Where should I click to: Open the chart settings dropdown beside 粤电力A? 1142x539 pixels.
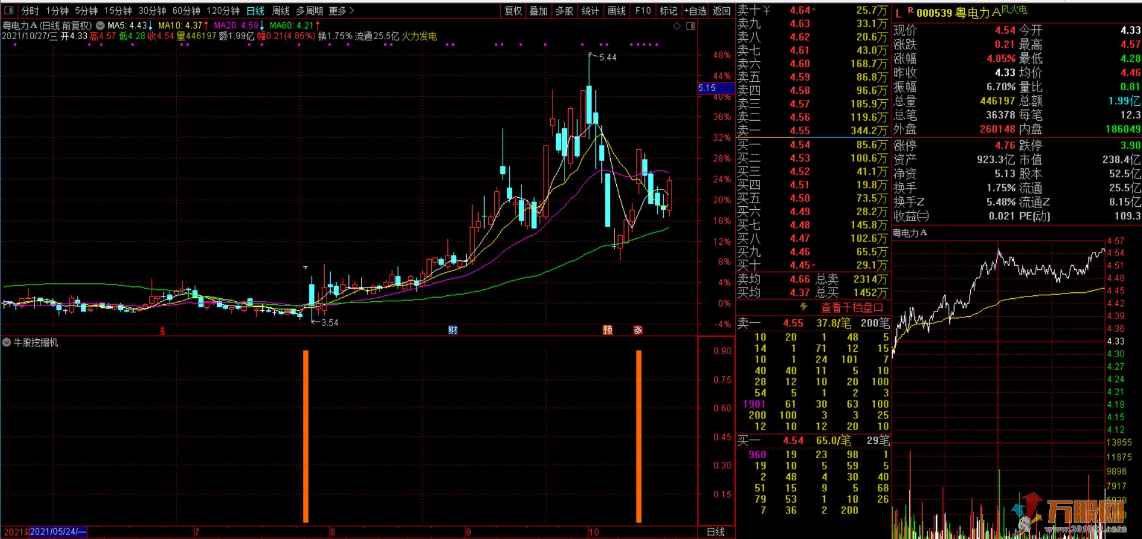click(100, 26)
